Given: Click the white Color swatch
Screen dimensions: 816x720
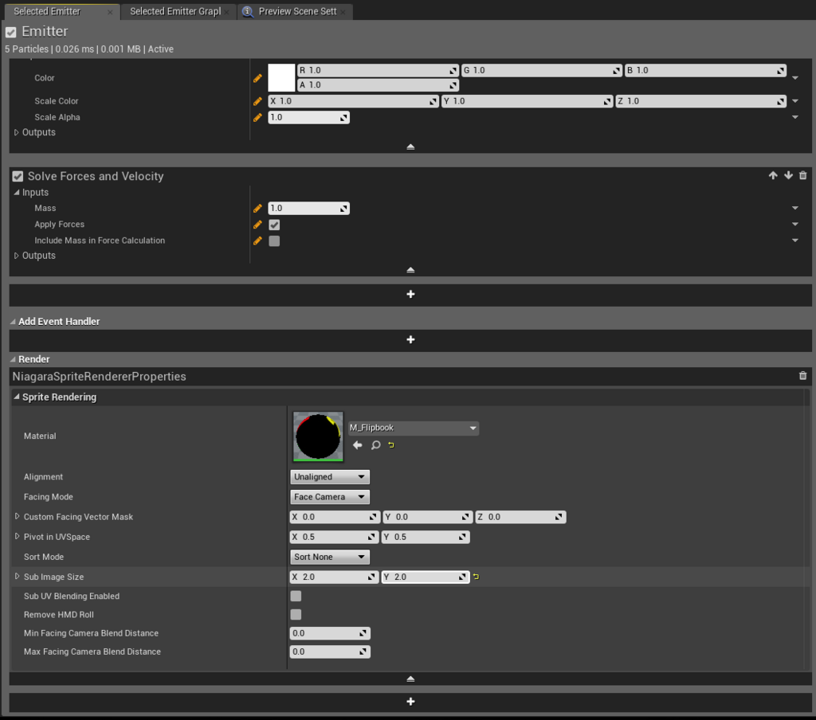Looking at the screenshot, I should [x=281, y=78].
